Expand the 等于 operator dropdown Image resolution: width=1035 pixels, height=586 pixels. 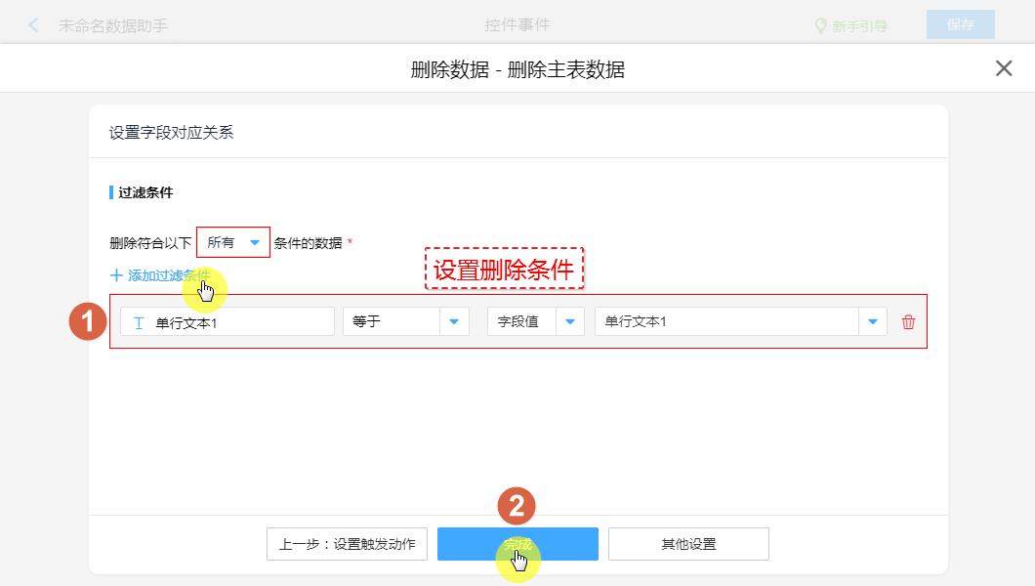(x=454, y=322)
